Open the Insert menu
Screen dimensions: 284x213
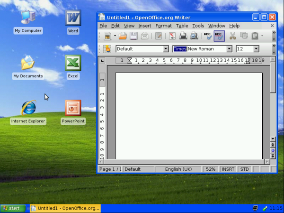pyautogui.click(x=145, y=26)
